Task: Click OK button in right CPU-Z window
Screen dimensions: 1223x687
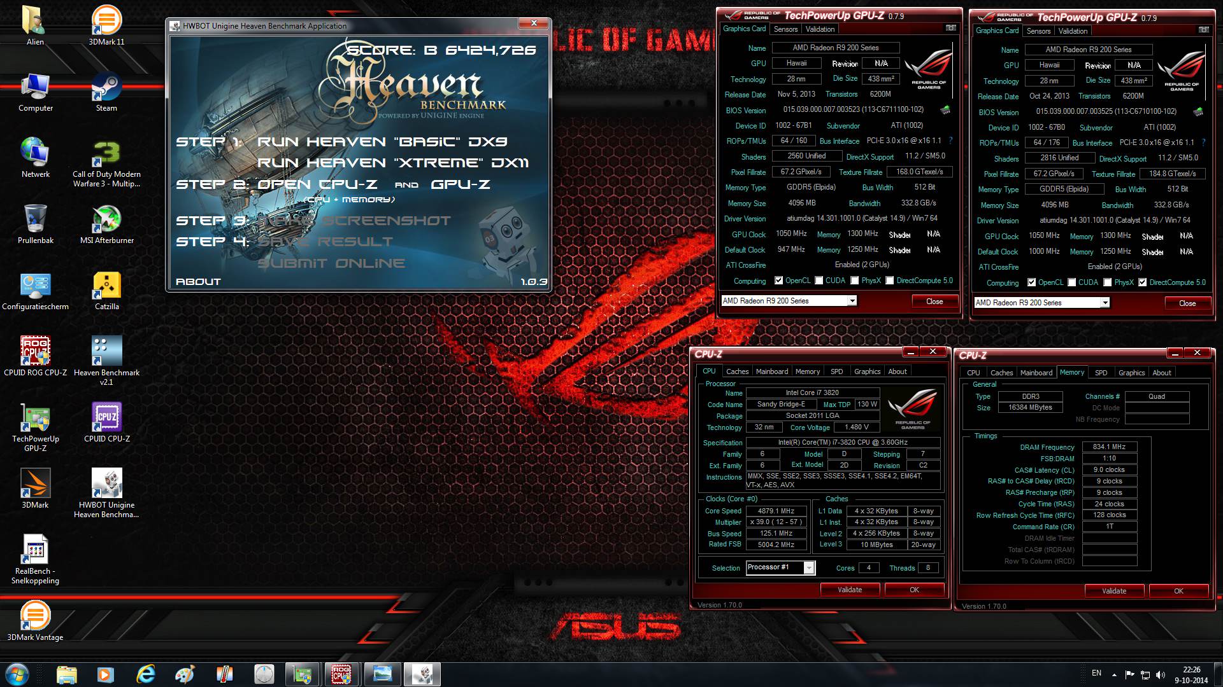Action: (x=1178, y=591)
